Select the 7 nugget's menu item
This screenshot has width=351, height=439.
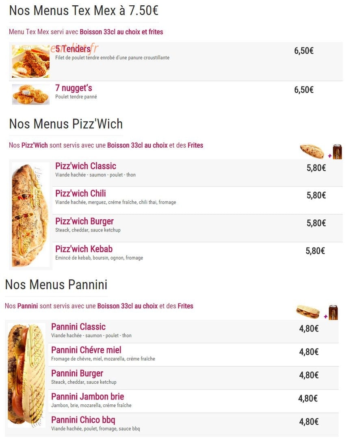coord(74,88)
